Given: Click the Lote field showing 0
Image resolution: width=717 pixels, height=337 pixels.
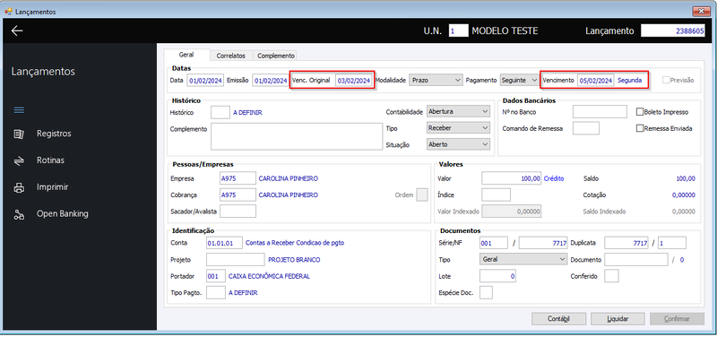Looking at the screenshot, I should click(498, 276).
